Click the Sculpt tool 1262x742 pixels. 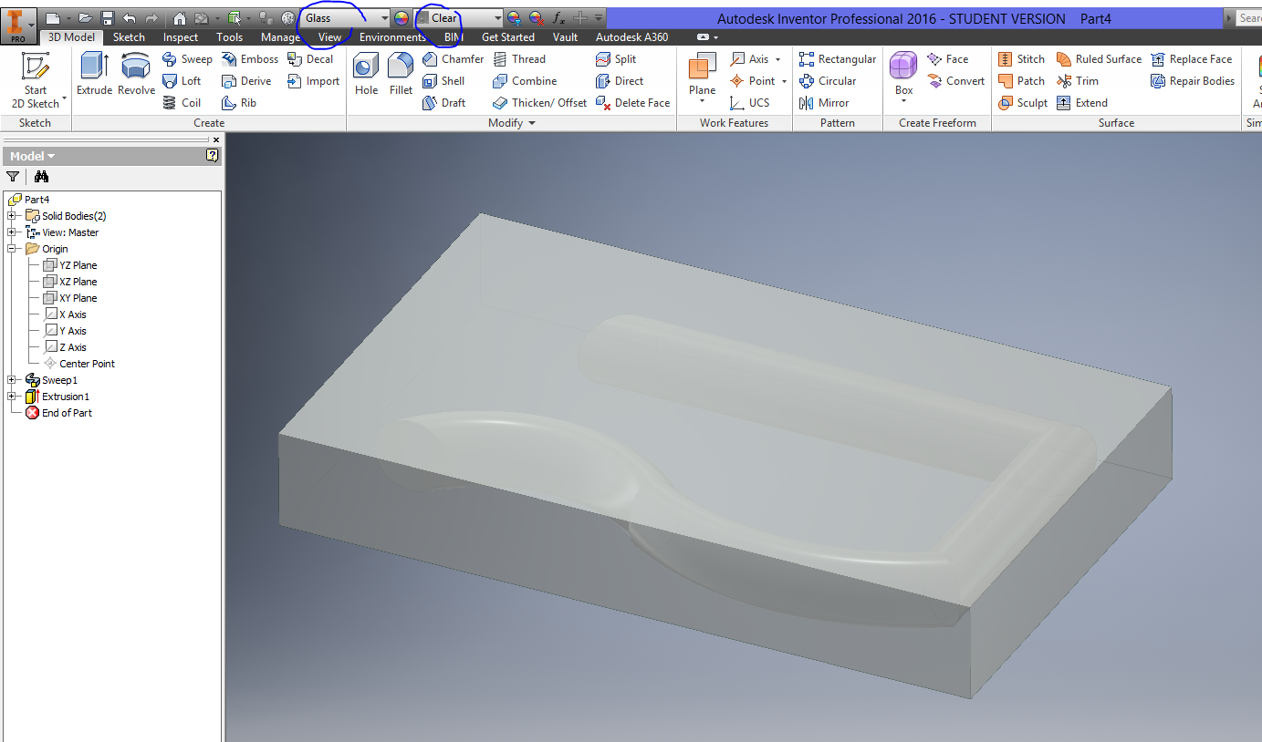[x=1023, y=103]
